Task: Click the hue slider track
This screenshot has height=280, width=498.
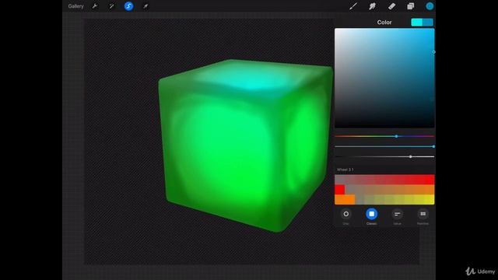Action: [384, 136]
